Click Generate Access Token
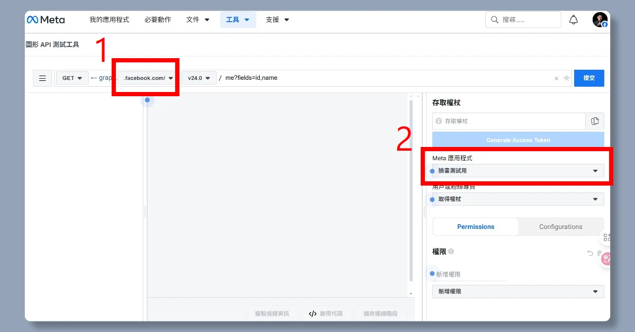The width and height of the screenshot is (635, 332). (x=518, y=140)
